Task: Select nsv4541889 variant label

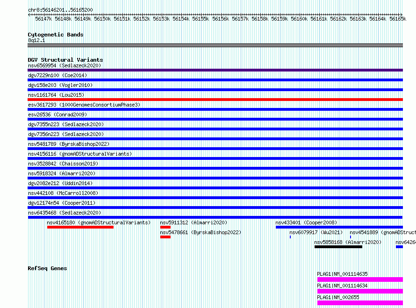Action: click(x=382, y=232)
